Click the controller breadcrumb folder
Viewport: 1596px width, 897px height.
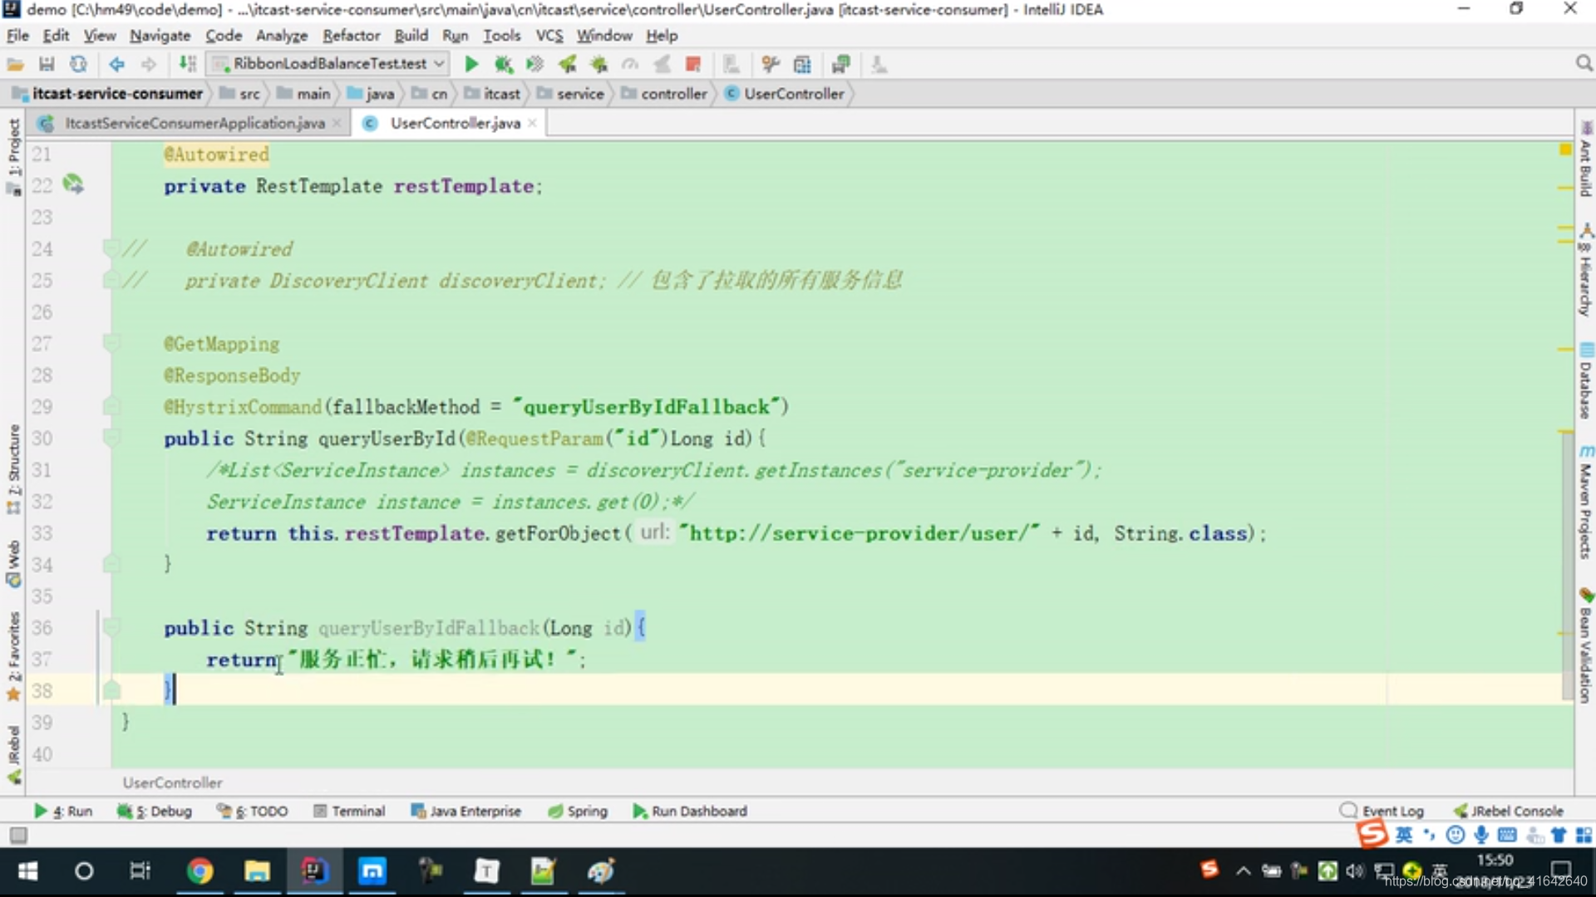coord(664,94)
